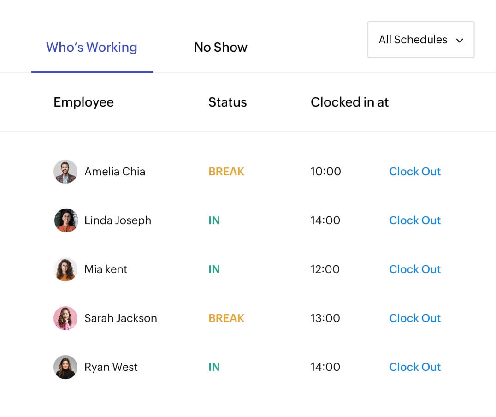Select Ryan West's IN status label

pos(214,367)
